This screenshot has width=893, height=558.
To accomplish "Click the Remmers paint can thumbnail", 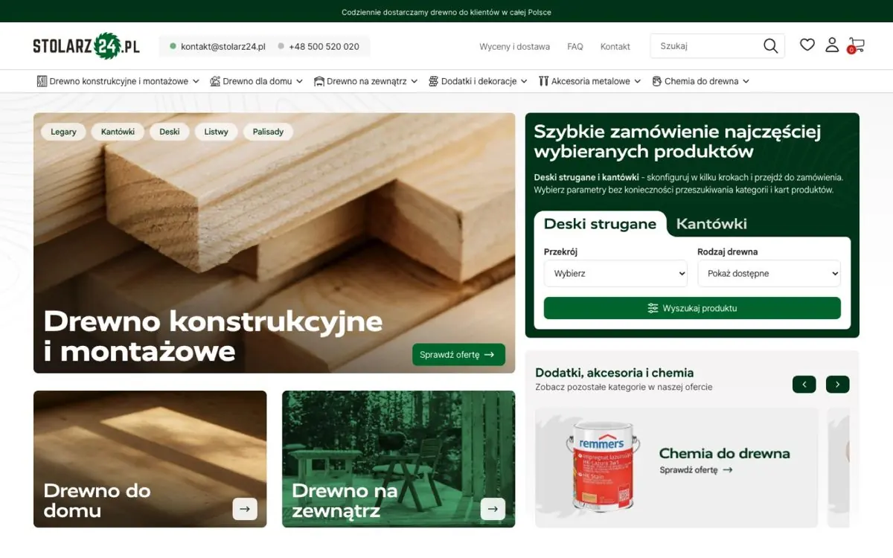I will coord(602,466).
